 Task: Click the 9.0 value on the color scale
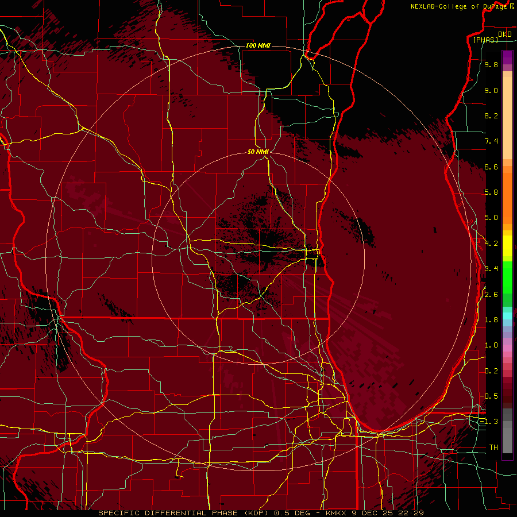[x=491, y=90]
